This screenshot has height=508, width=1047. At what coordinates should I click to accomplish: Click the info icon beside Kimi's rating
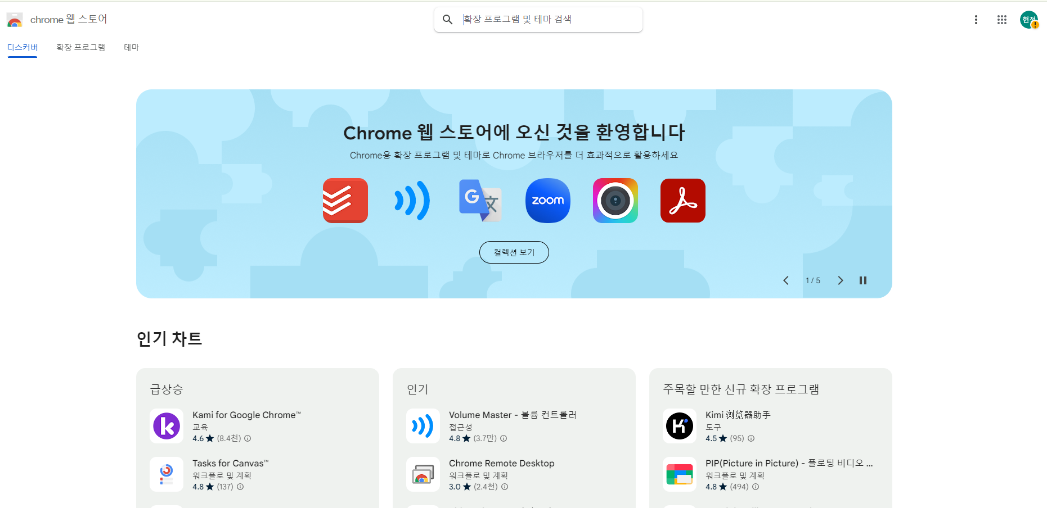[x=751, y=438]
